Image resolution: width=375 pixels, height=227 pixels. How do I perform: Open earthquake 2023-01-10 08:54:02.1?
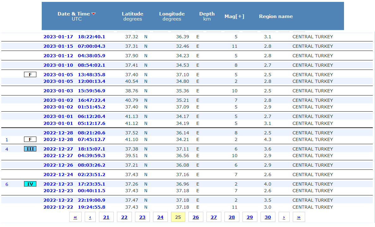pyautogui.click(x=74, y=65)
